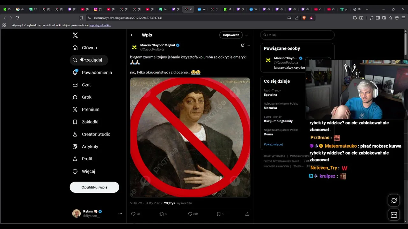The height and width of the screenshot is (229, 408).
Task: Close the active X tab
Action: point(191,9)
